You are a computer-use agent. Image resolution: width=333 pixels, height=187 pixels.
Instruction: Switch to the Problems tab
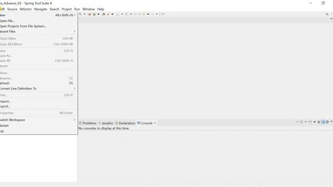[88, 123]
